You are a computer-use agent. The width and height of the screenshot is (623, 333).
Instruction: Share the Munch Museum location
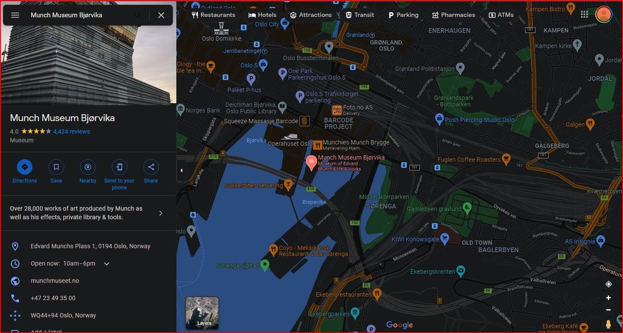(x=151, y=167)
